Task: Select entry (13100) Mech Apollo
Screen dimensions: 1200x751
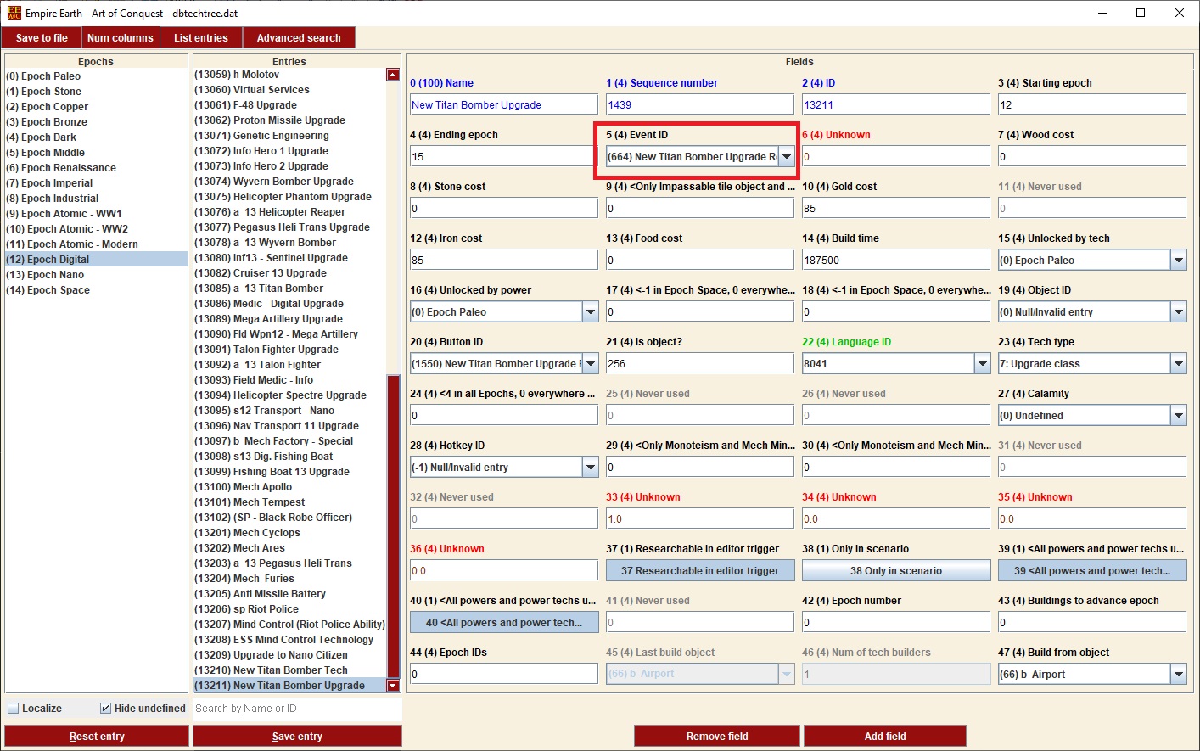Action: [x=289, y=487]
